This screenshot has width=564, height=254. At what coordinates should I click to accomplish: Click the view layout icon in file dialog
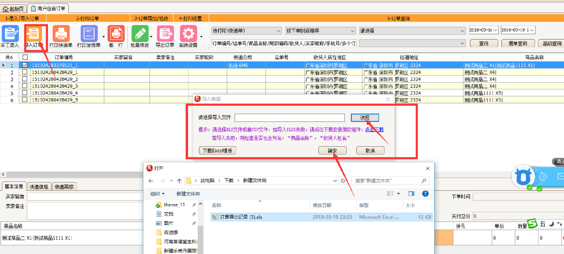click(390, 194)
